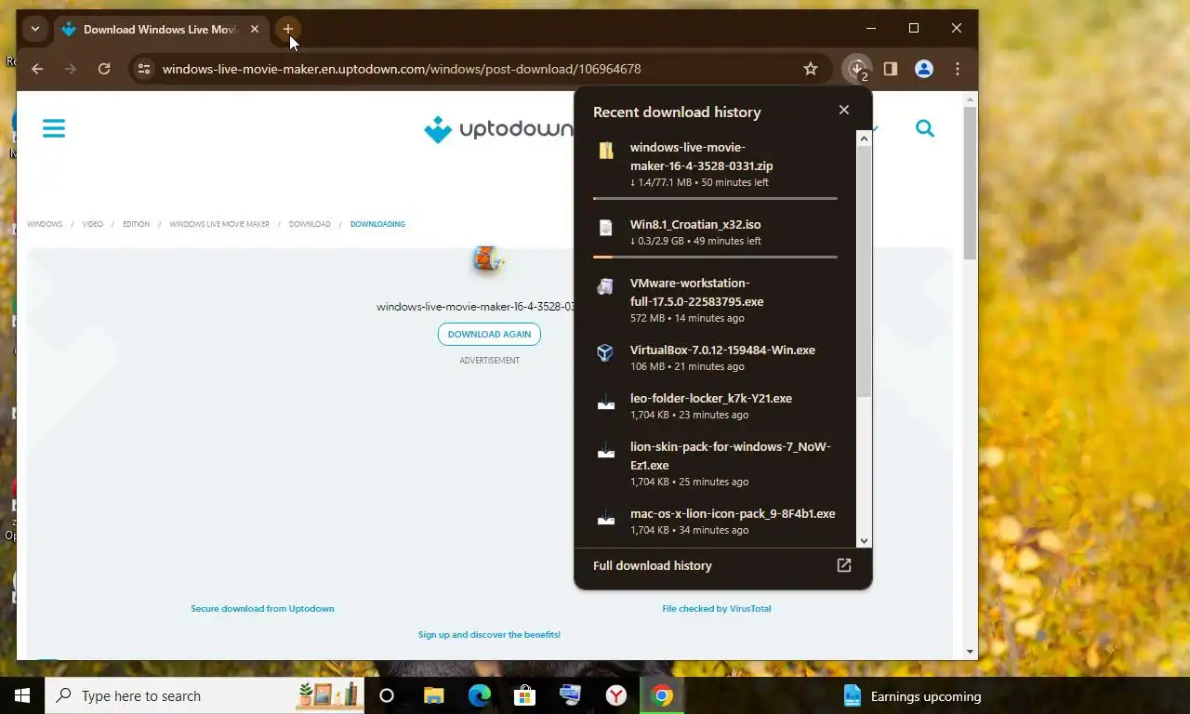Open the Windows Start menu
The width and height of the screenshot is (1190, 714).
(22, 695)
